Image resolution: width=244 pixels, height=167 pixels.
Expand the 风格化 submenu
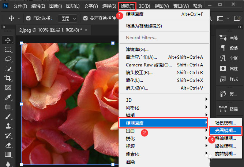[165, 108]
